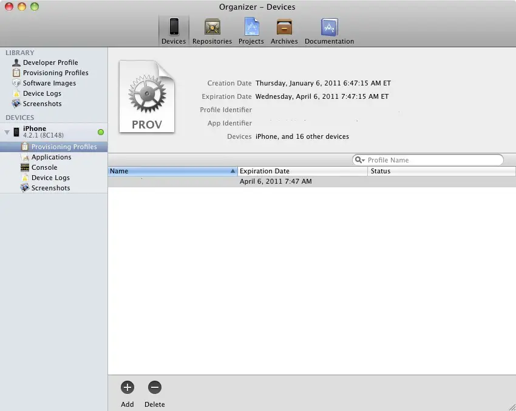516x411 pixels.
Task: Open Software Images in Library sidebar
Action: click(x=49, y=83)
